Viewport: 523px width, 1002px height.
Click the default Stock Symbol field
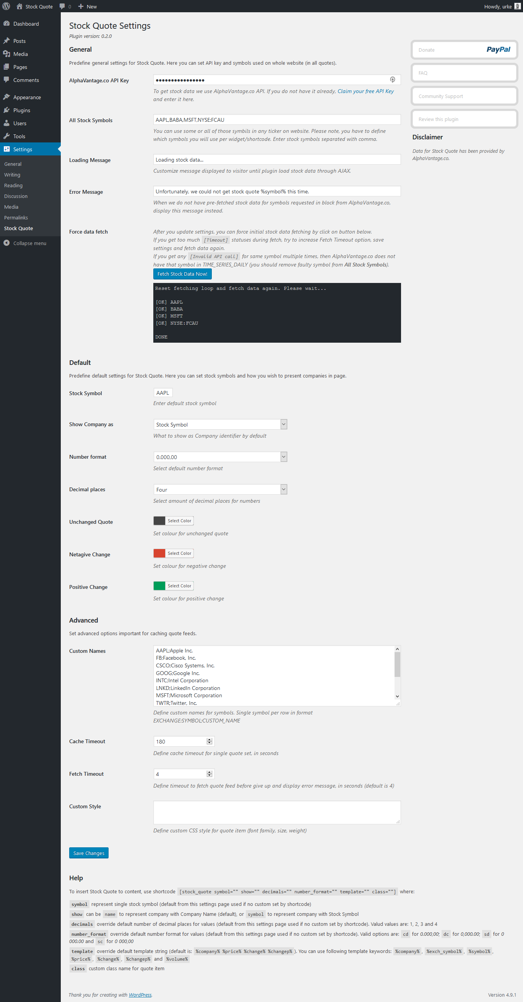pyautogui.click(x=163, y=393)
